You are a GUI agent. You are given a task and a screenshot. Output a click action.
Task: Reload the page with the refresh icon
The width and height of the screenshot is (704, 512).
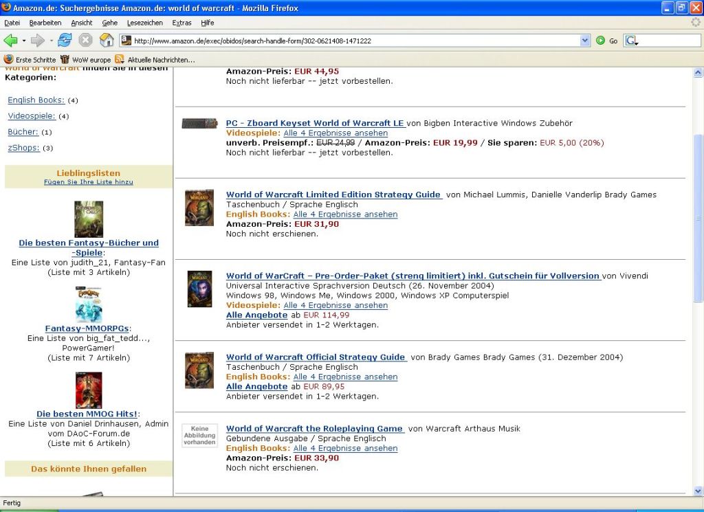[65, 40]
